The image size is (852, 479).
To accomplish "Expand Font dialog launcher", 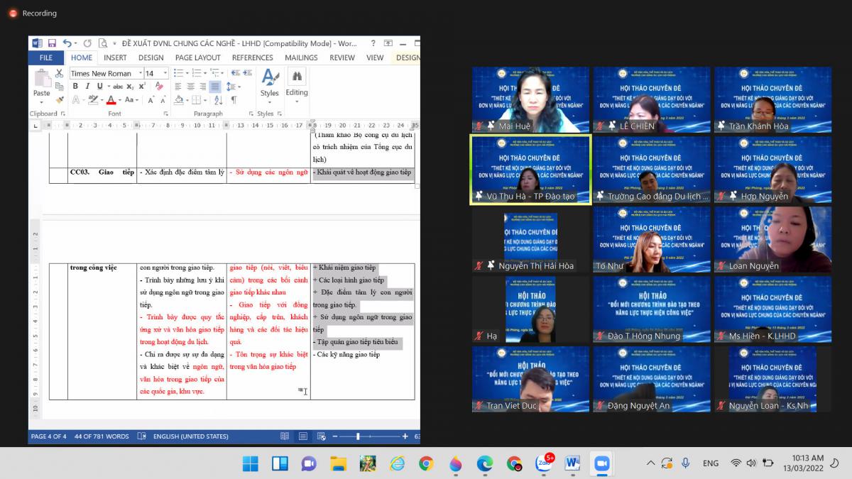I will tap(165, 114).
